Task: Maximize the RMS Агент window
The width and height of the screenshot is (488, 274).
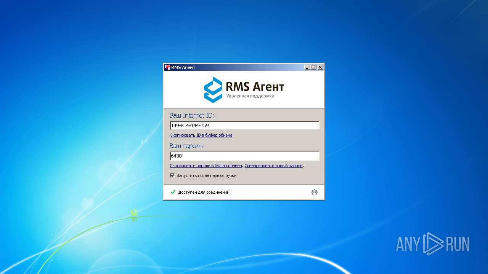Action: tap(313, 67)
